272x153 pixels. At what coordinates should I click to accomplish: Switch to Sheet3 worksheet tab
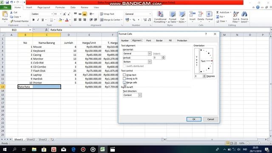42,139
